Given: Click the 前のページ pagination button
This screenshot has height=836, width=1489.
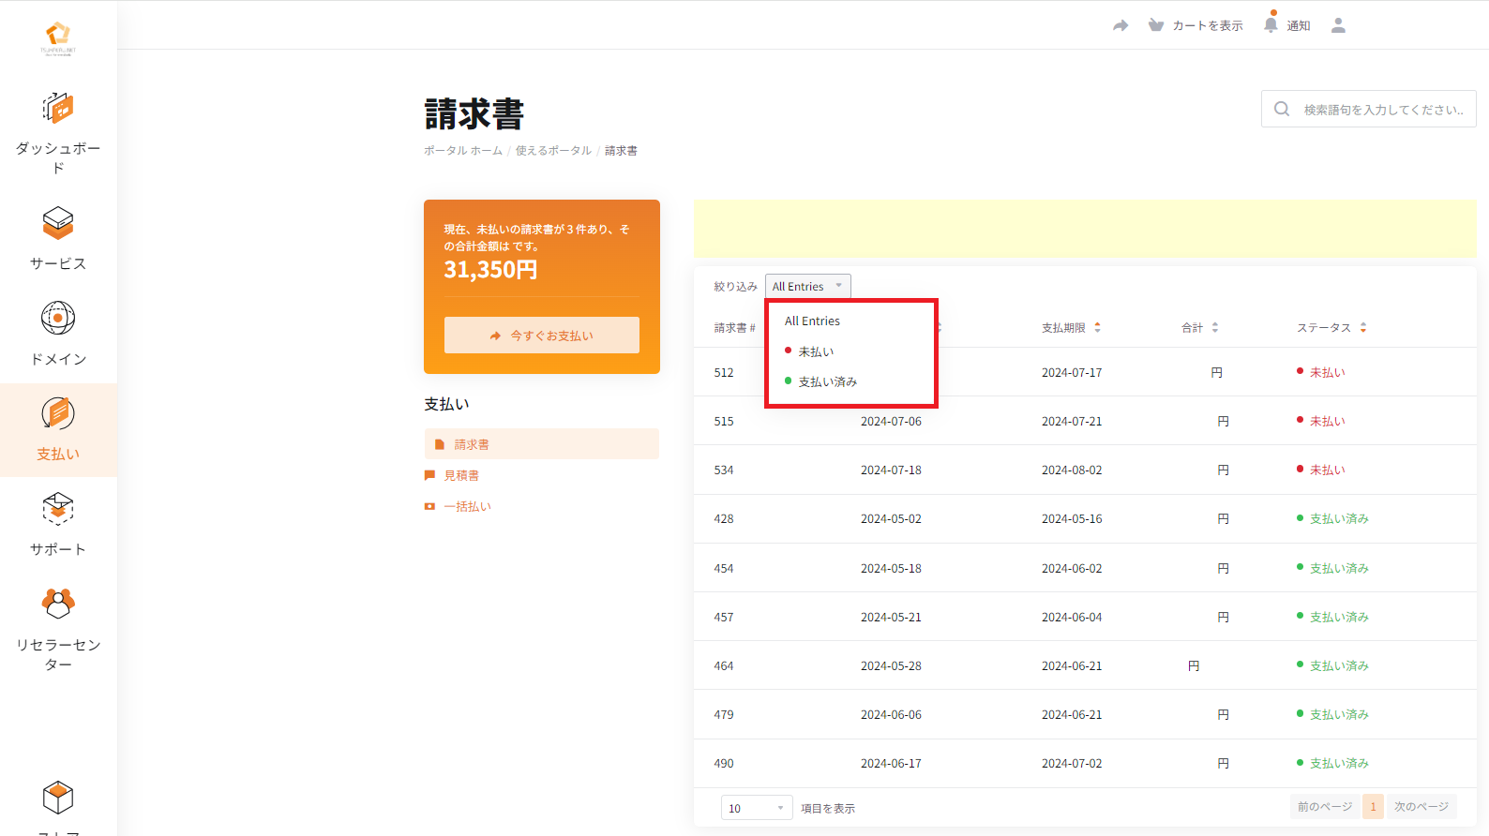Looking at the screenshot, I should click(x=1325, y=806).
